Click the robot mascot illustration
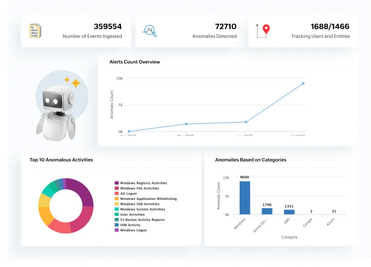This screenshot has width=371, height=267. click(59, 105)
